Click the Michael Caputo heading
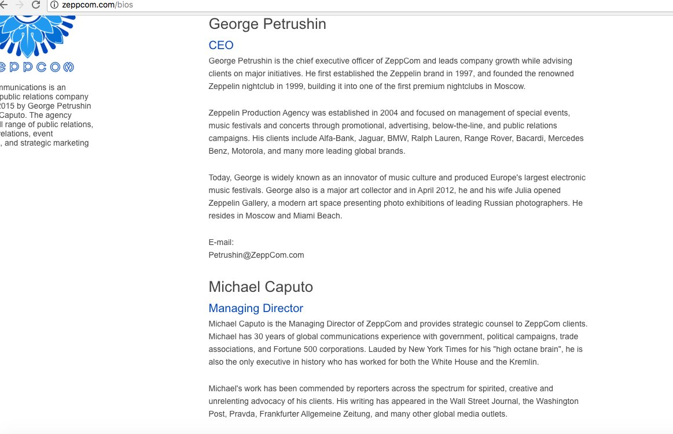The image size is (673, 434). point(260,287)
